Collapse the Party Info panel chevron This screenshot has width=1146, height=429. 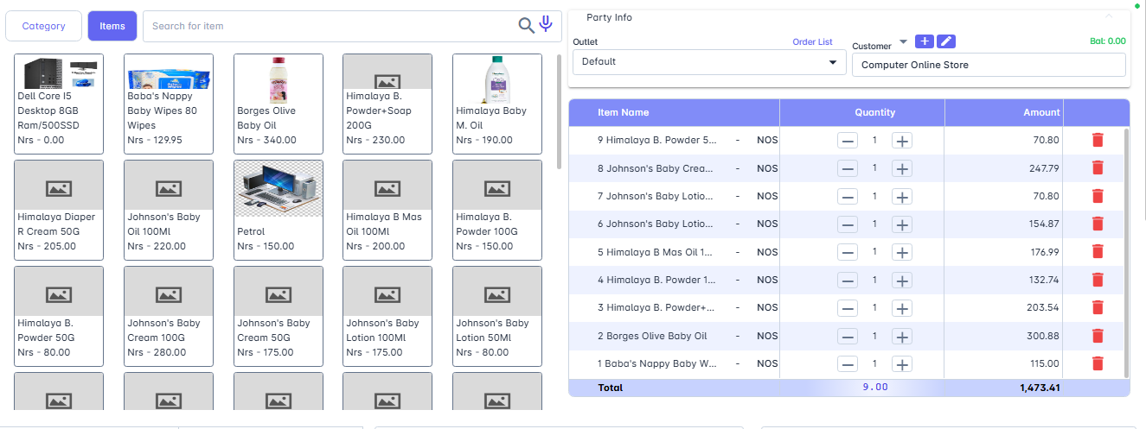click(1109, 16)
